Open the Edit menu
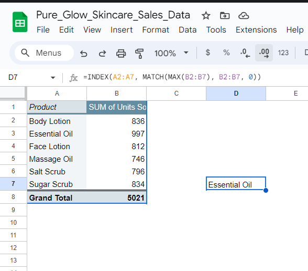The image size is (308, 271). 67,30
